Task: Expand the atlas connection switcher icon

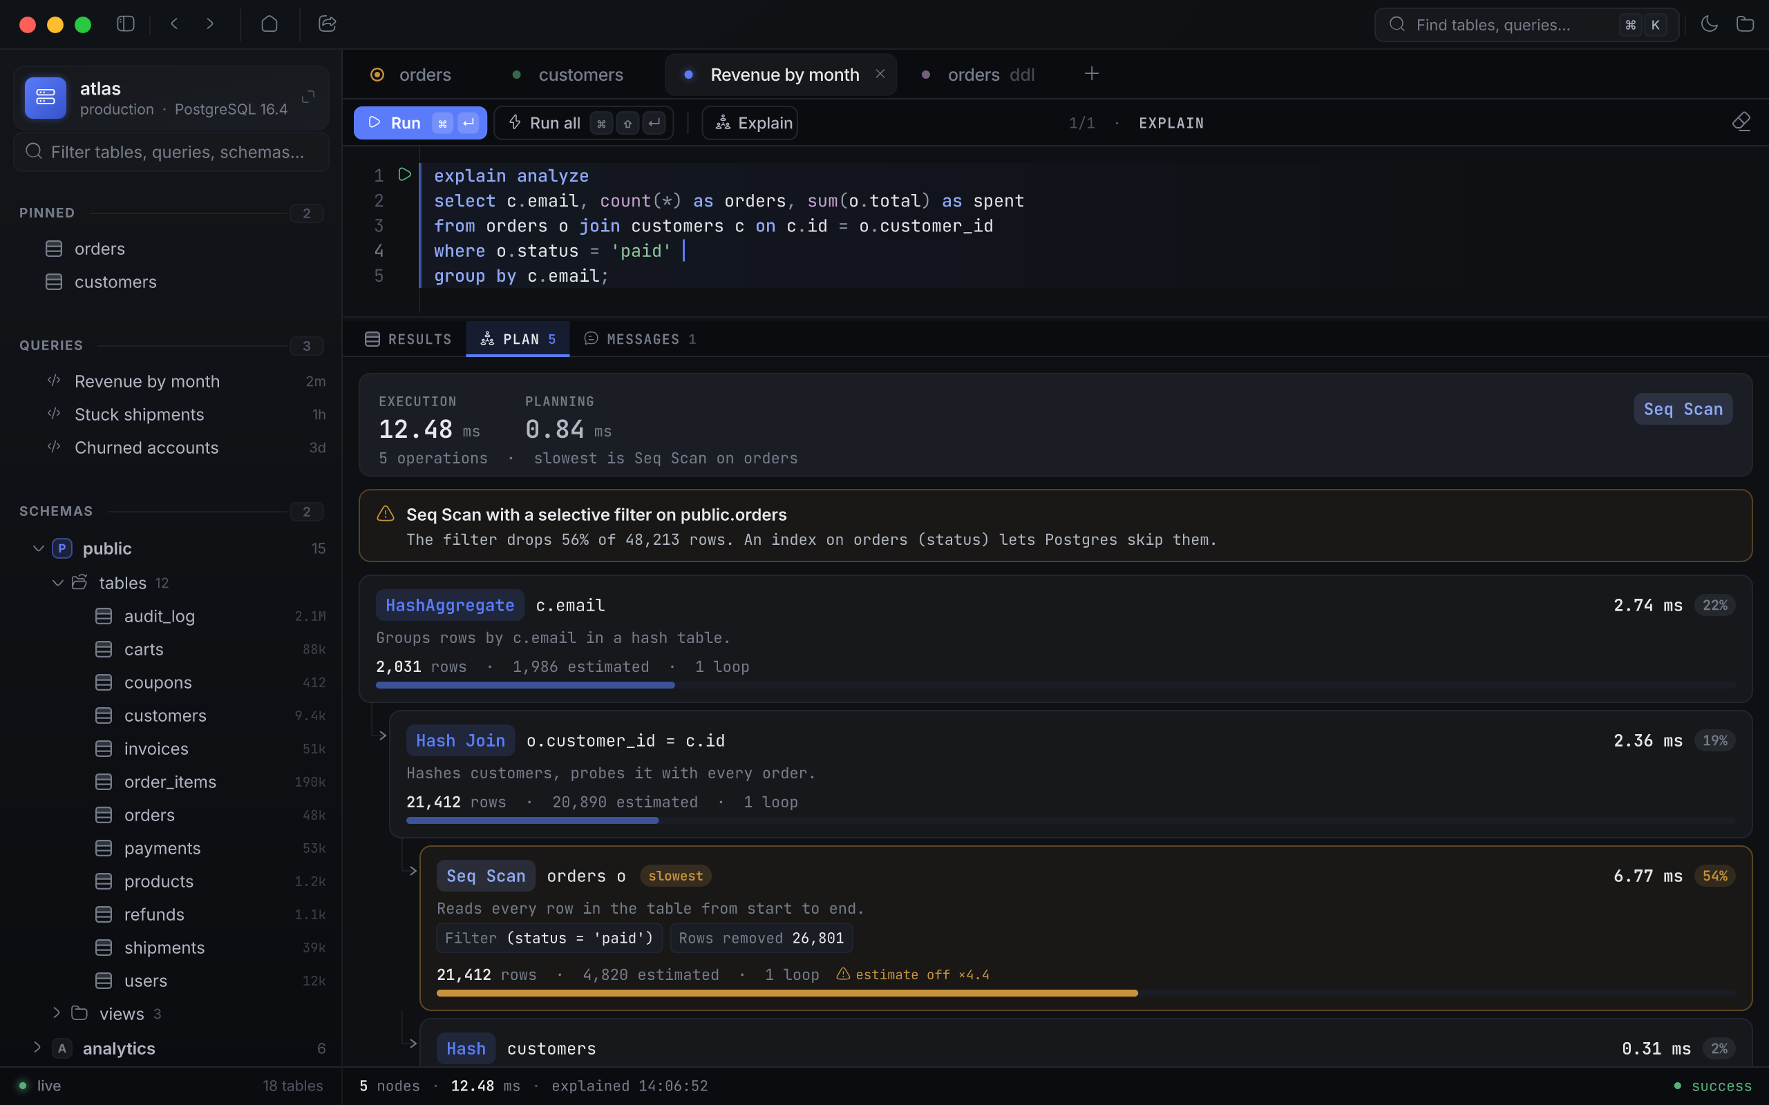Action: pyautogui.click(x=308, y=97)
